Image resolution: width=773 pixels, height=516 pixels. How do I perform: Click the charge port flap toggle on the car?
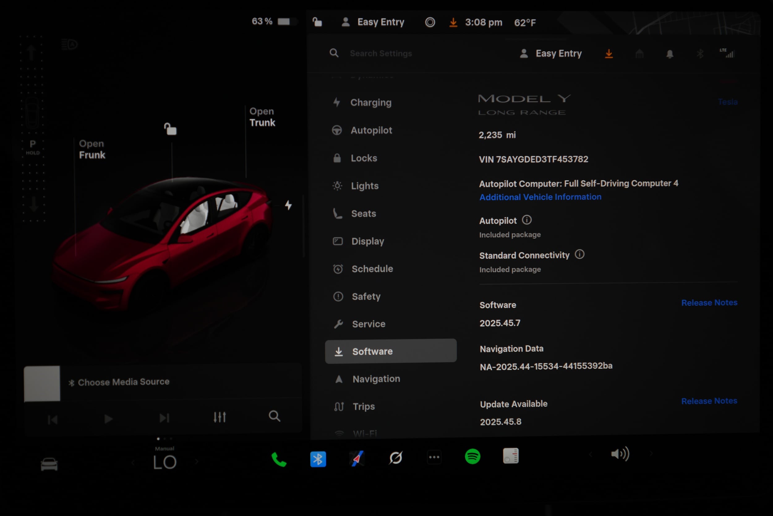(288, 205)
